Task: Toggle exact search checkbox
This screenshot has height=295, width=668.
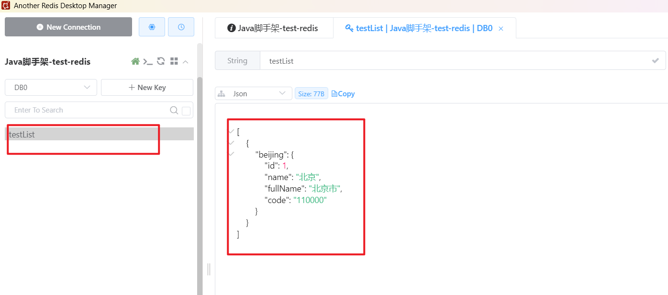Action: pos(186,111)
